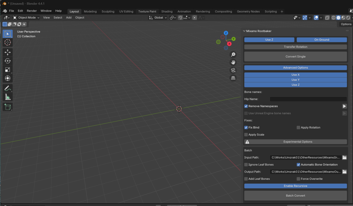Viewport: 353px width, 206px height.
Task: Switch to the Geometry Nodes workspace tab
Action: (248, 11)
